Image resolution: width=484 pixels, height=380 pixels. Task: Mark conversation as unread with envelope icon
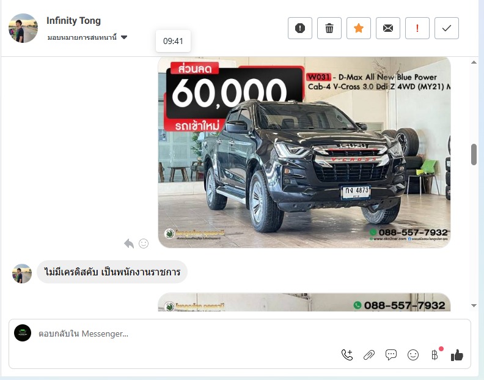[x=387, y=28]
